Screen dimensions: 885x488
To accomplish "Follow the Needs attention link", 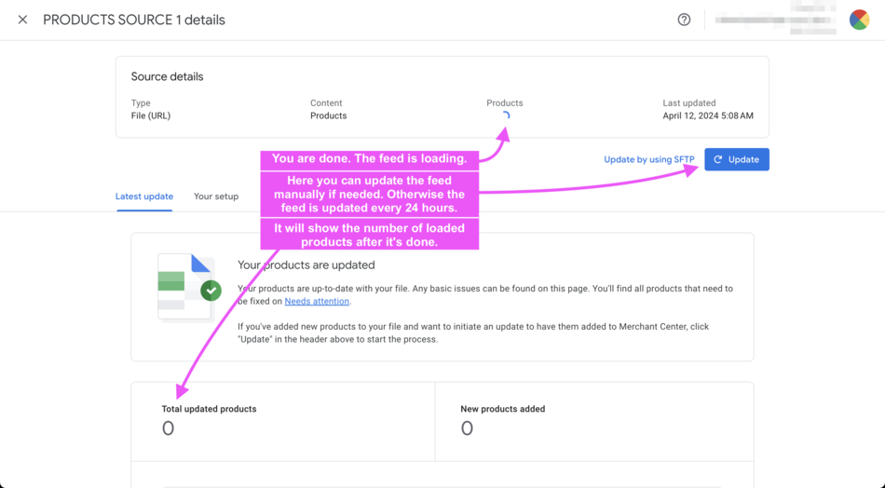I will tap(317, 302).
